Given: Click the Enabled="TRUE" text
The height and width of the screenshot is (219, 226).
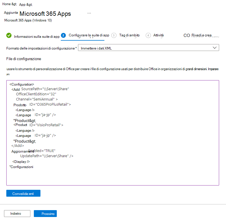Looking at the screenshot, I should click(42, 151).
